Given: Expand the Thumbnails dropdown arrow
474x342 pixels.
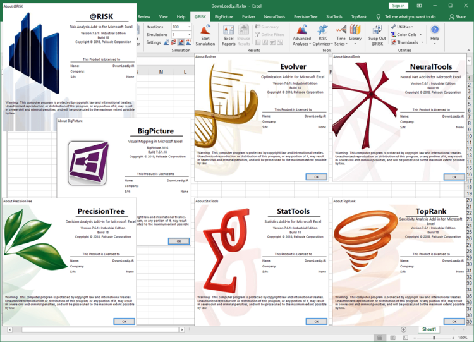Looking at the screenshot, I should 422,42.
